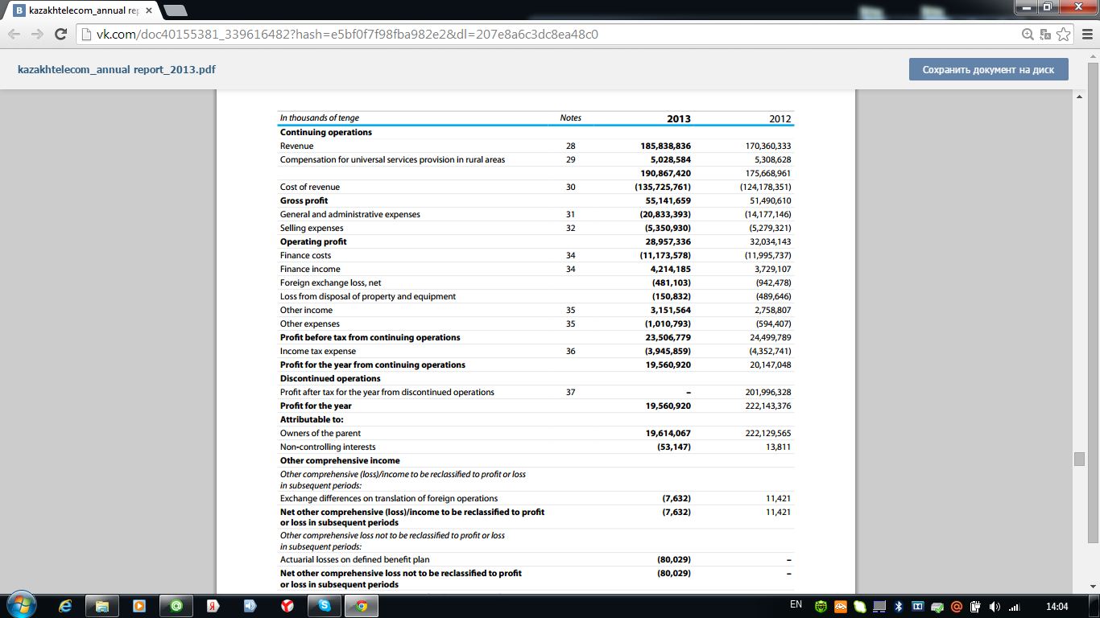Launch Internet Explorer from the taskbar
This screenshot has height=618, width=1100.
[x=65, y=605]
